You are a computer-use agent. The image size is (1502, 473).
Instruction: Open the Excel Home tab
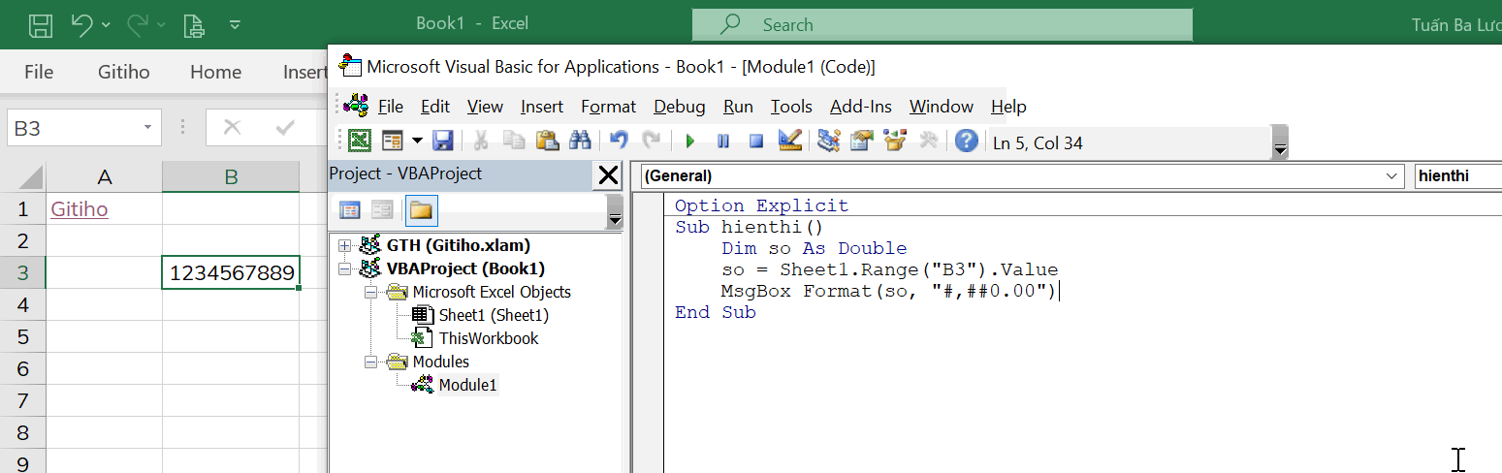(x=215, y=72)
